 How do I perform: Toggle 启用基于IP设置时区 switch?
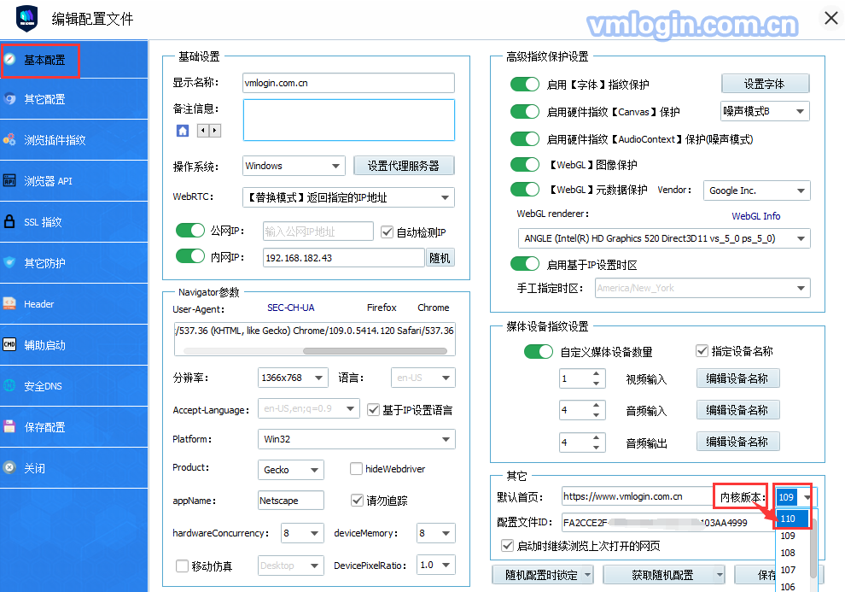(x=525, y=264)
